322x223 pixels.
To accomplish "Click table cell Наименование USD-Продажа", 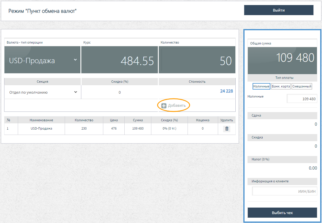I will pos(41,129).
